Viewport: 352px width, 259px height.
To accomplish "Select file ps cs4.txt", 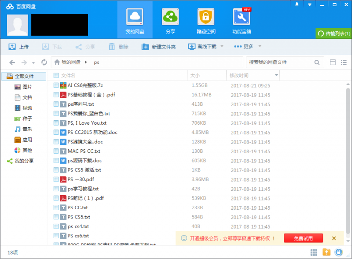I will click(78, 226).
